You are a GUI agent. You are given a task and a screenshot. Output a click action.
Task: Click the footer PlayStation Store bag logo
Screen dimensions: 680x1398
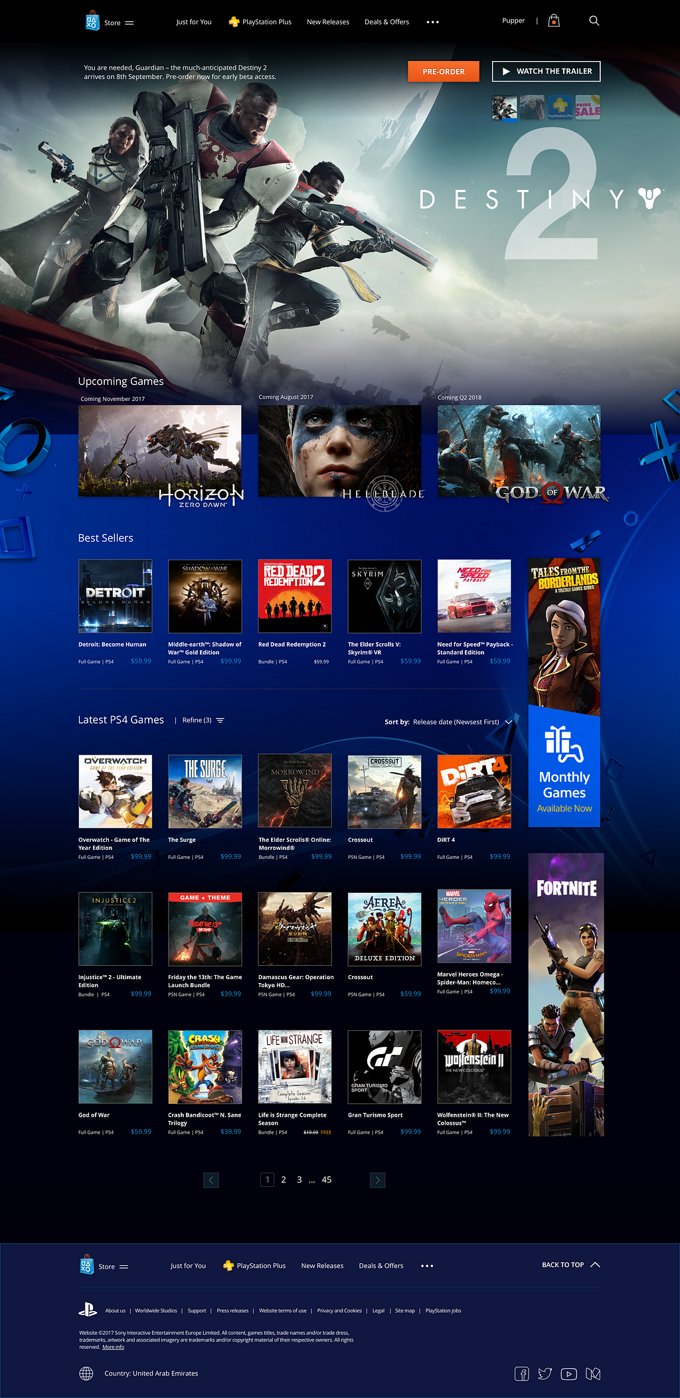click(x=86, y=1265)
